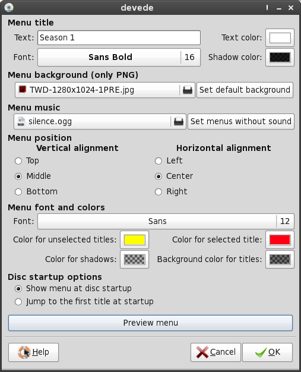This screenshot has width=301, height=372.
Task: Select Bottom vertical alignment option
Action: click(18, 192)
